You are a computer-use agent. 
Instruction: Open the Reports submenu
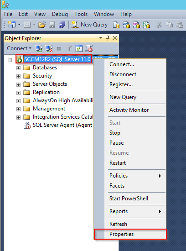click(130, 211)
